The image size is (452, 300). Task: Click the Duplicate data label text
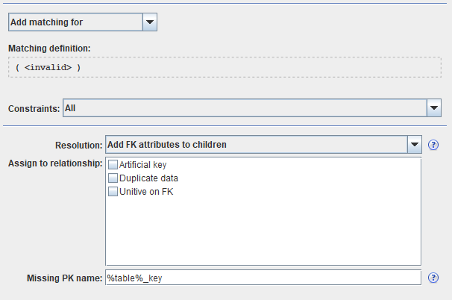click(x=148, y=178)
